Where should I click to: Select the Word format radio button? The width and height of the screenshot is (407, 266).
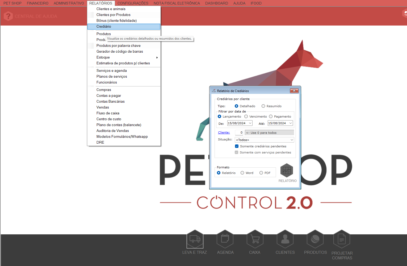tap(242, 173)
